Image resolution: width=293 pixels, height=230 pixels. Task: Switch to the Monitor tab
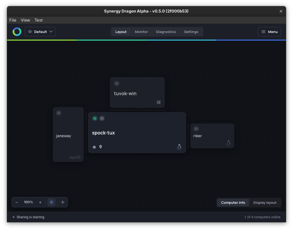point(141,32)
